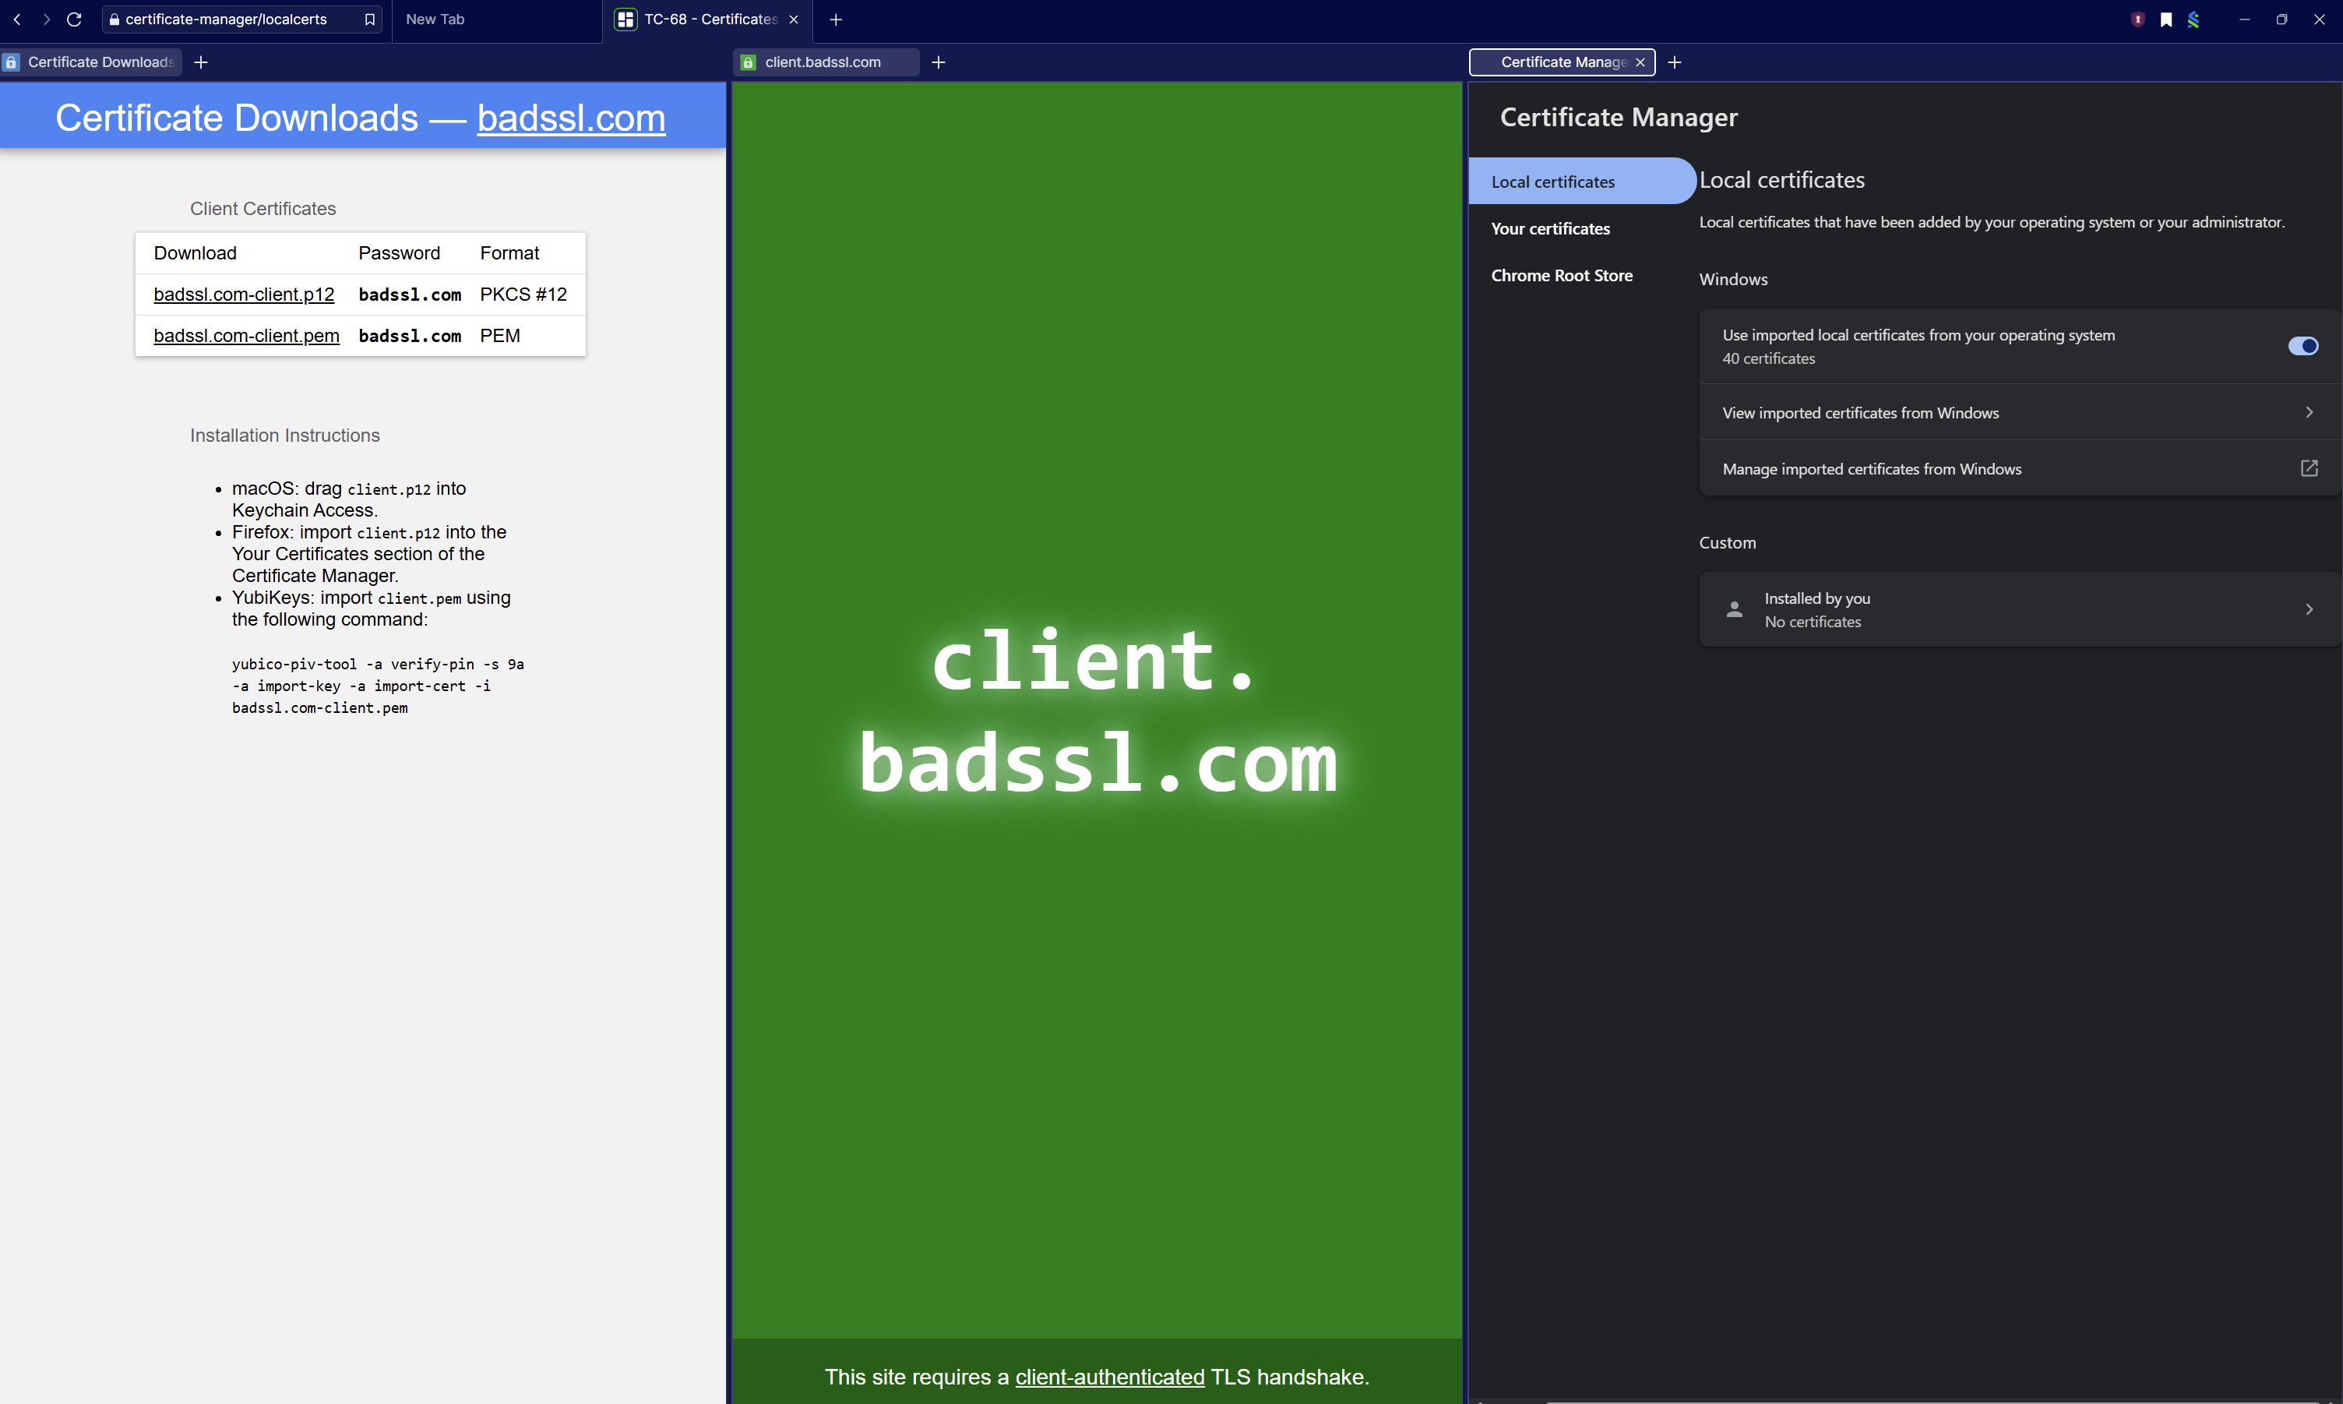2343x1404 pixels.
Task: Select the Local certificates sidebar item
Action: point(1581,182)
